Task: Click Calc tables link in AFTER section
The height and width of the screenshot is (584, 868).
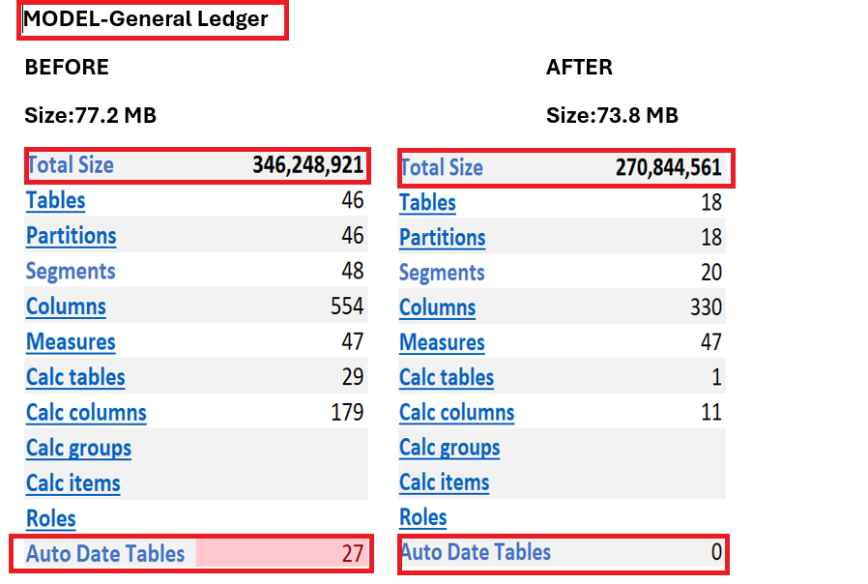Action: [447, 377]
